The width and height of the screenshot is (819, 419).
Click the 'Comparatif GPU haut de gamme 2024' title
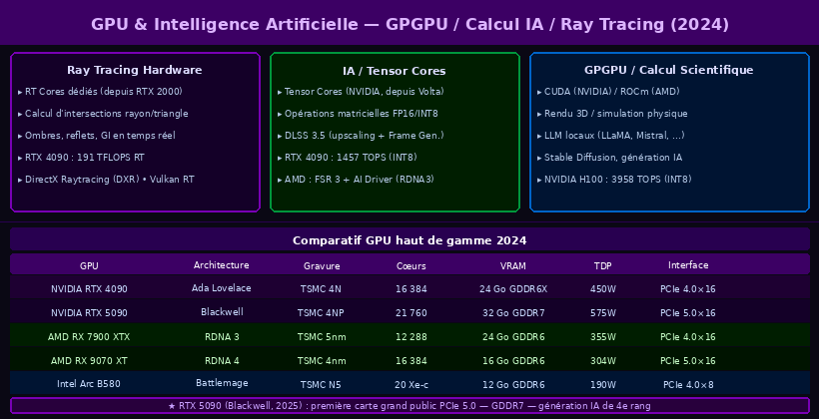(x=409, y=240)
